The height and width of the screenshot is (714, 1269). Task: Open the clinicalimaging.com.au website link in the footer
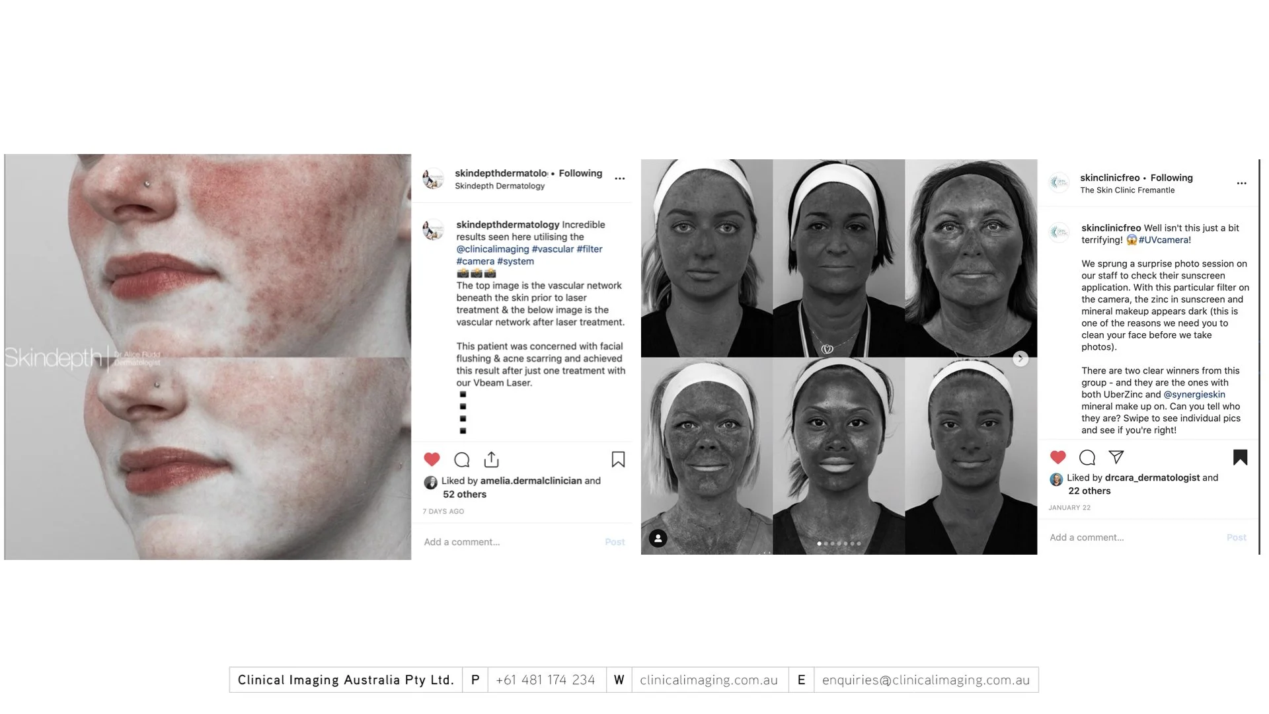click(x=709, y=680)
